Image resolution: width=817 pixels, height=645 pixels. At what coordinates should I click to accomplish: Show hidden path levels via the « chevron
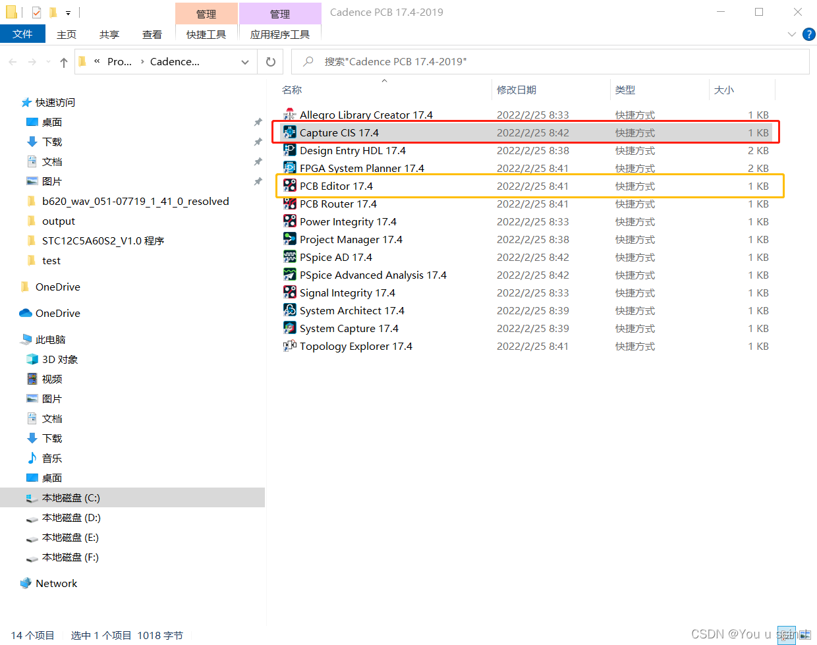[x=97, y=61]
